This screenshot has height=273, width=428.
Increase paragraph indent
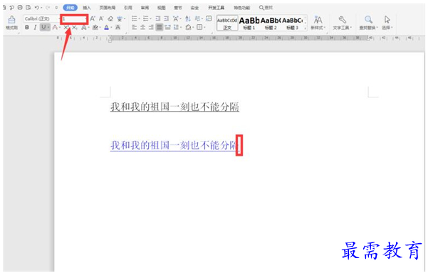pyautogui.click(x=167, y=18)
